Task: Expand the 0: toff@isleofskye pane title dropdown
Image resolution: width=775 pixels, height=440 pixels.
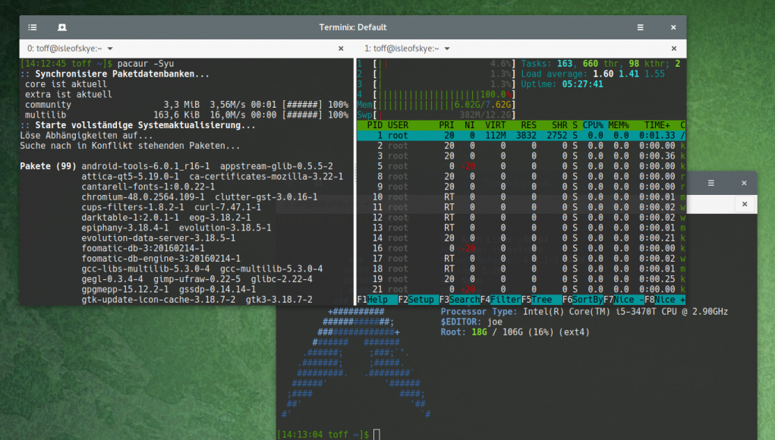Action: pos(121,49)
